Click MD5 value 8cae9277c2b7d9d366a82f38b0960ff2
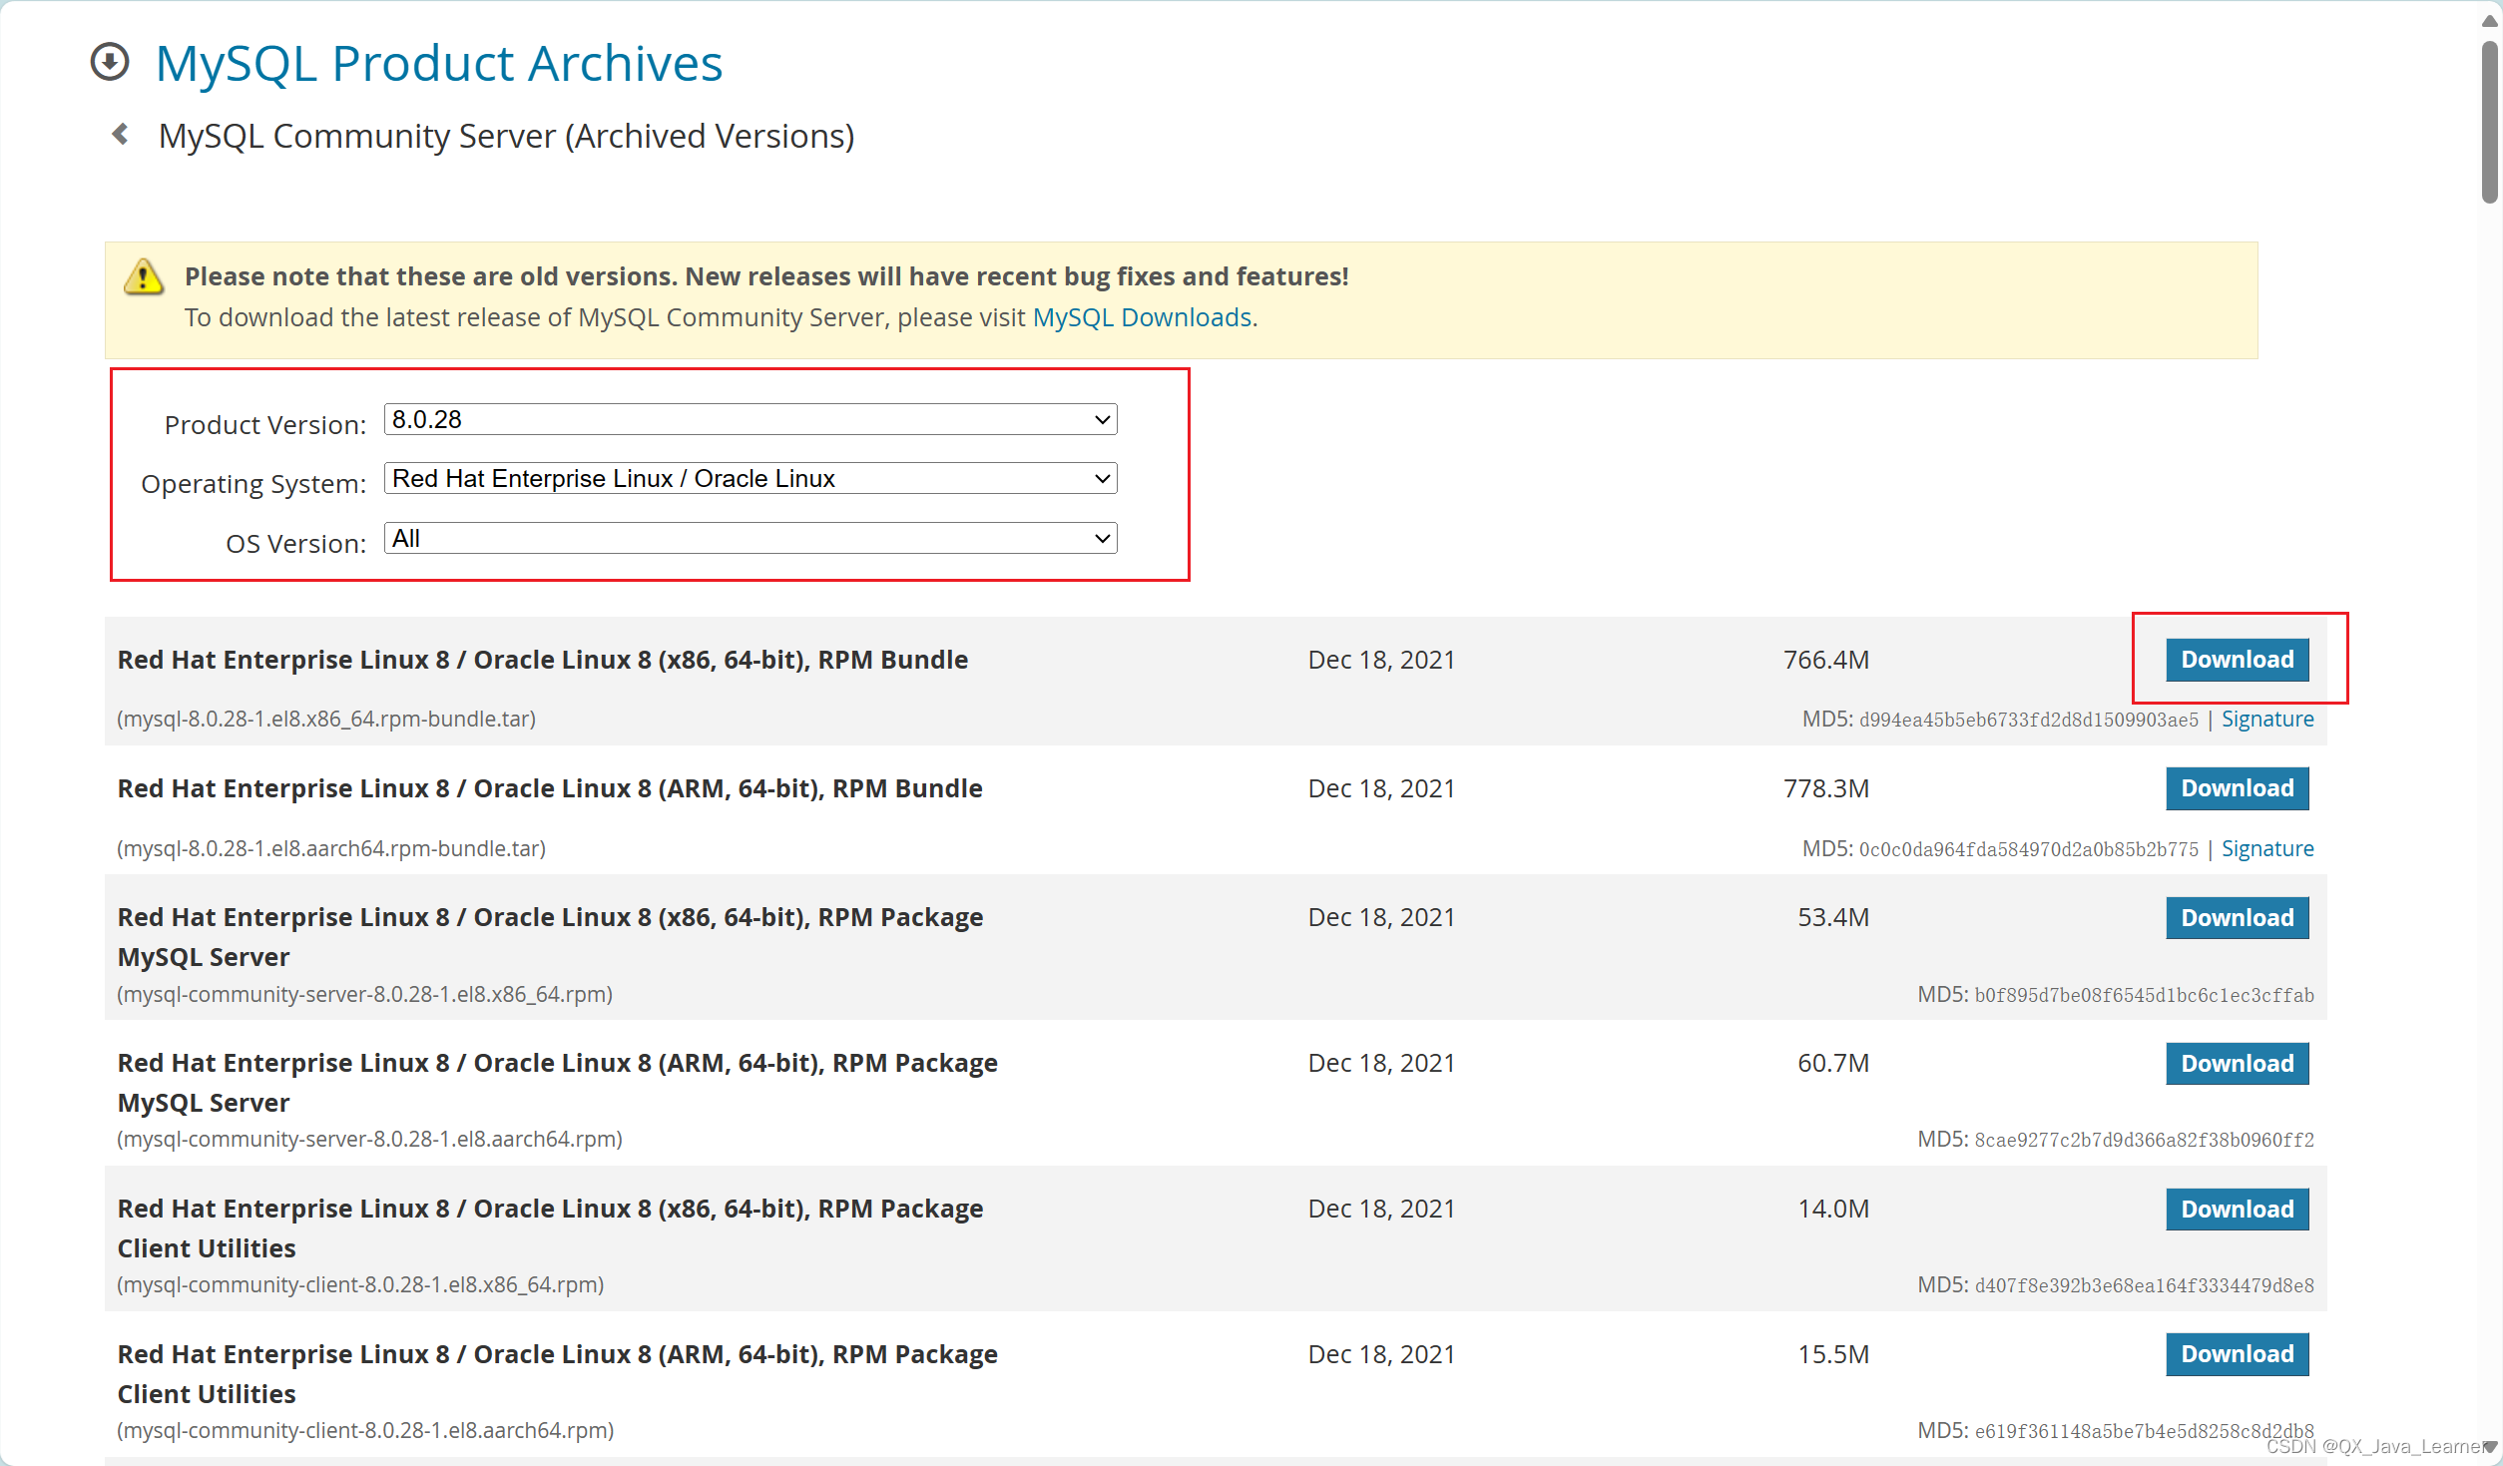Viewport: 2503px width, 1466px height. pyautogui.click(x=2144, y=1140)
